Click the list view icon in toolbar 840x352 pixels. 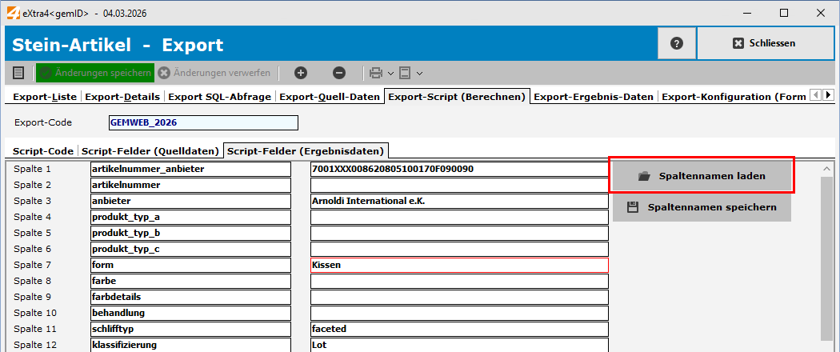tap(18, 73)
